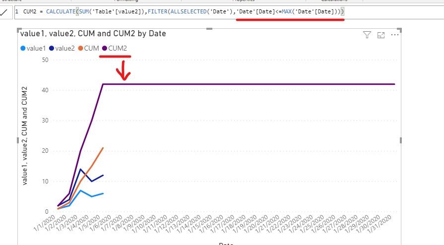The width and height of the screenshot is (444, 245).
Task: Commit the formula with the checkmark icon
Action: click(4, 12)
